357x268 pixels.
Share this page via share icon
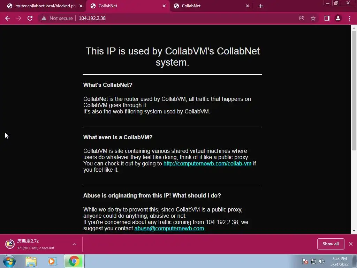click(x=302, y=18)
